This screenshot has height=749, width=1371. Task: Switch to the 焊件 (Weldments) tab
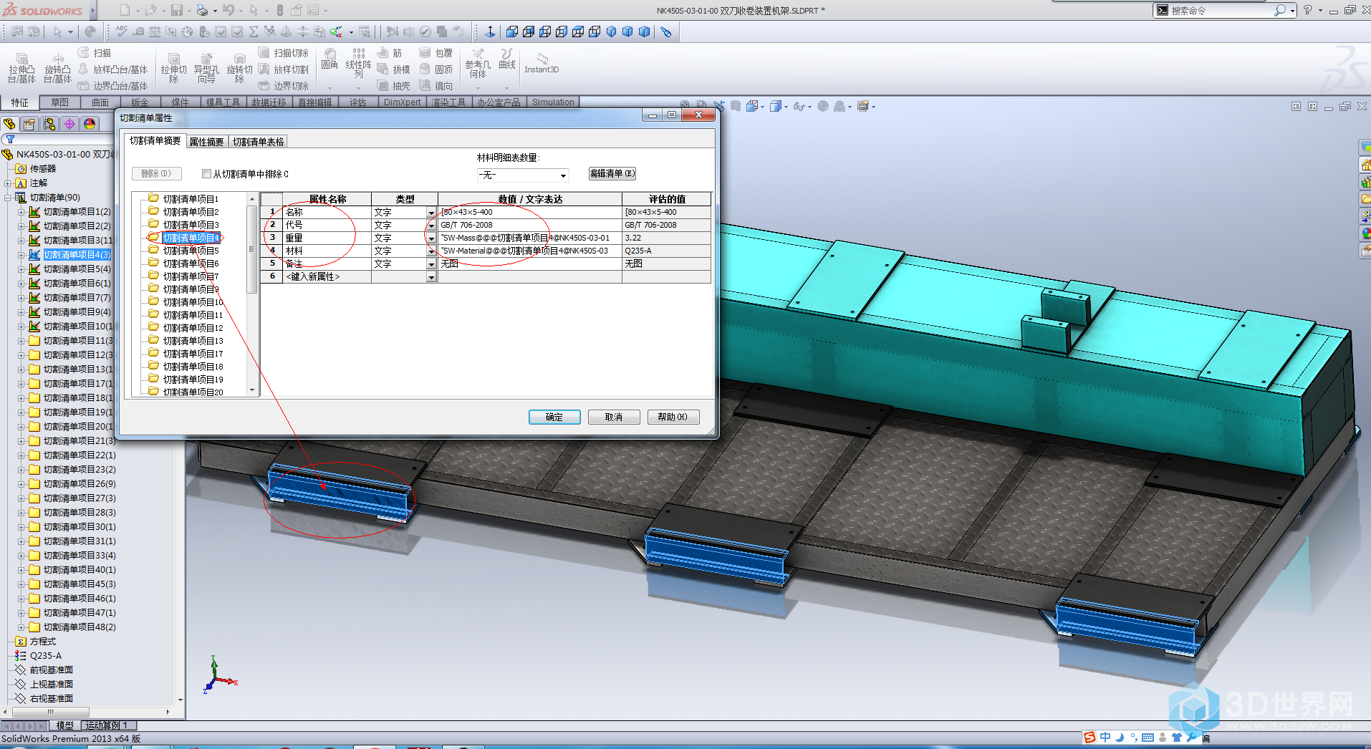point(180,102)
